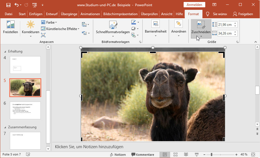Image resolution: width=260 pixels, height=158 pixels.
Task: Click the zoom out minus button
Action: (x=204, y=155)
